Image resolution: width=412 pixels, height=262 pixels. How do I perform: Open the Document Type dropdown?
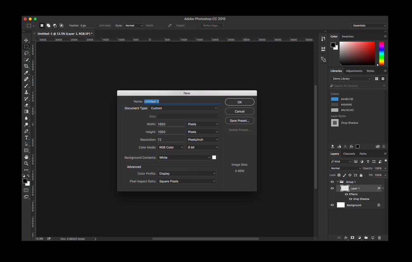point(183,108)
